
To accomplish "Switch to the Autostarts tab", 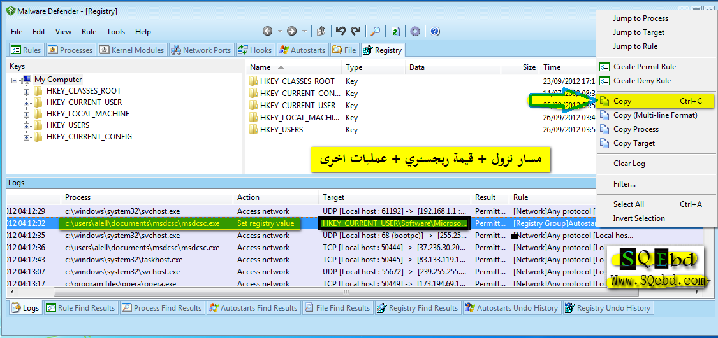I will pos(303,50).
